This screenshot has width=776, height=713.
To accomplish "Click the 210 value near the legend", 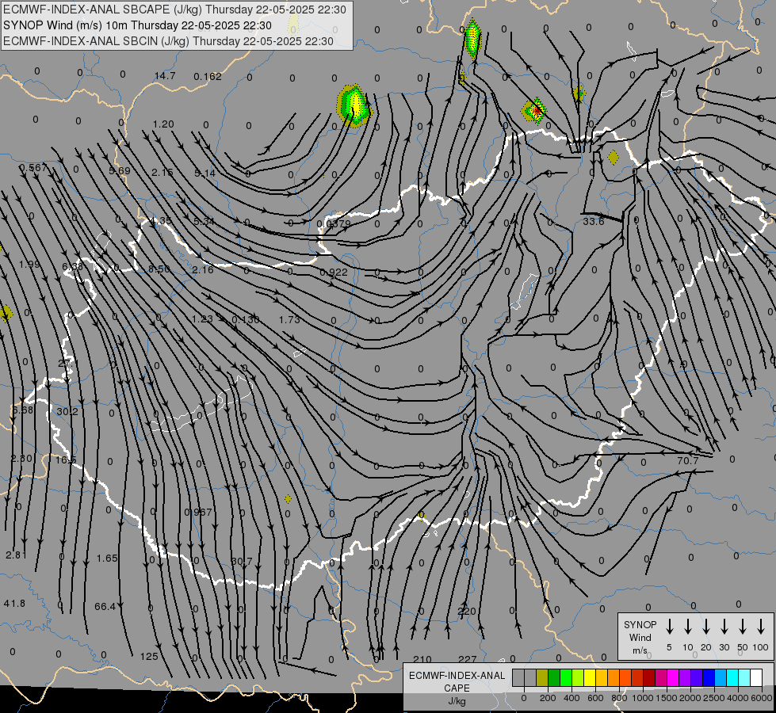I will [422, 659].
